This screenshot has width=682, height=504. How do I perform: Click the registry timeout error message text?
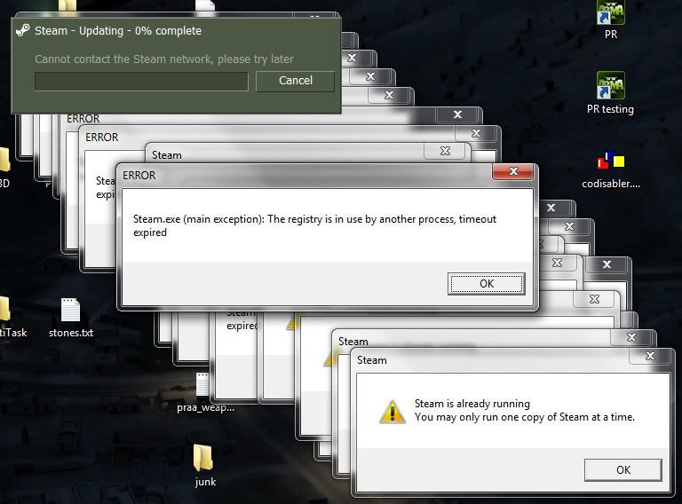click(314, 225)
